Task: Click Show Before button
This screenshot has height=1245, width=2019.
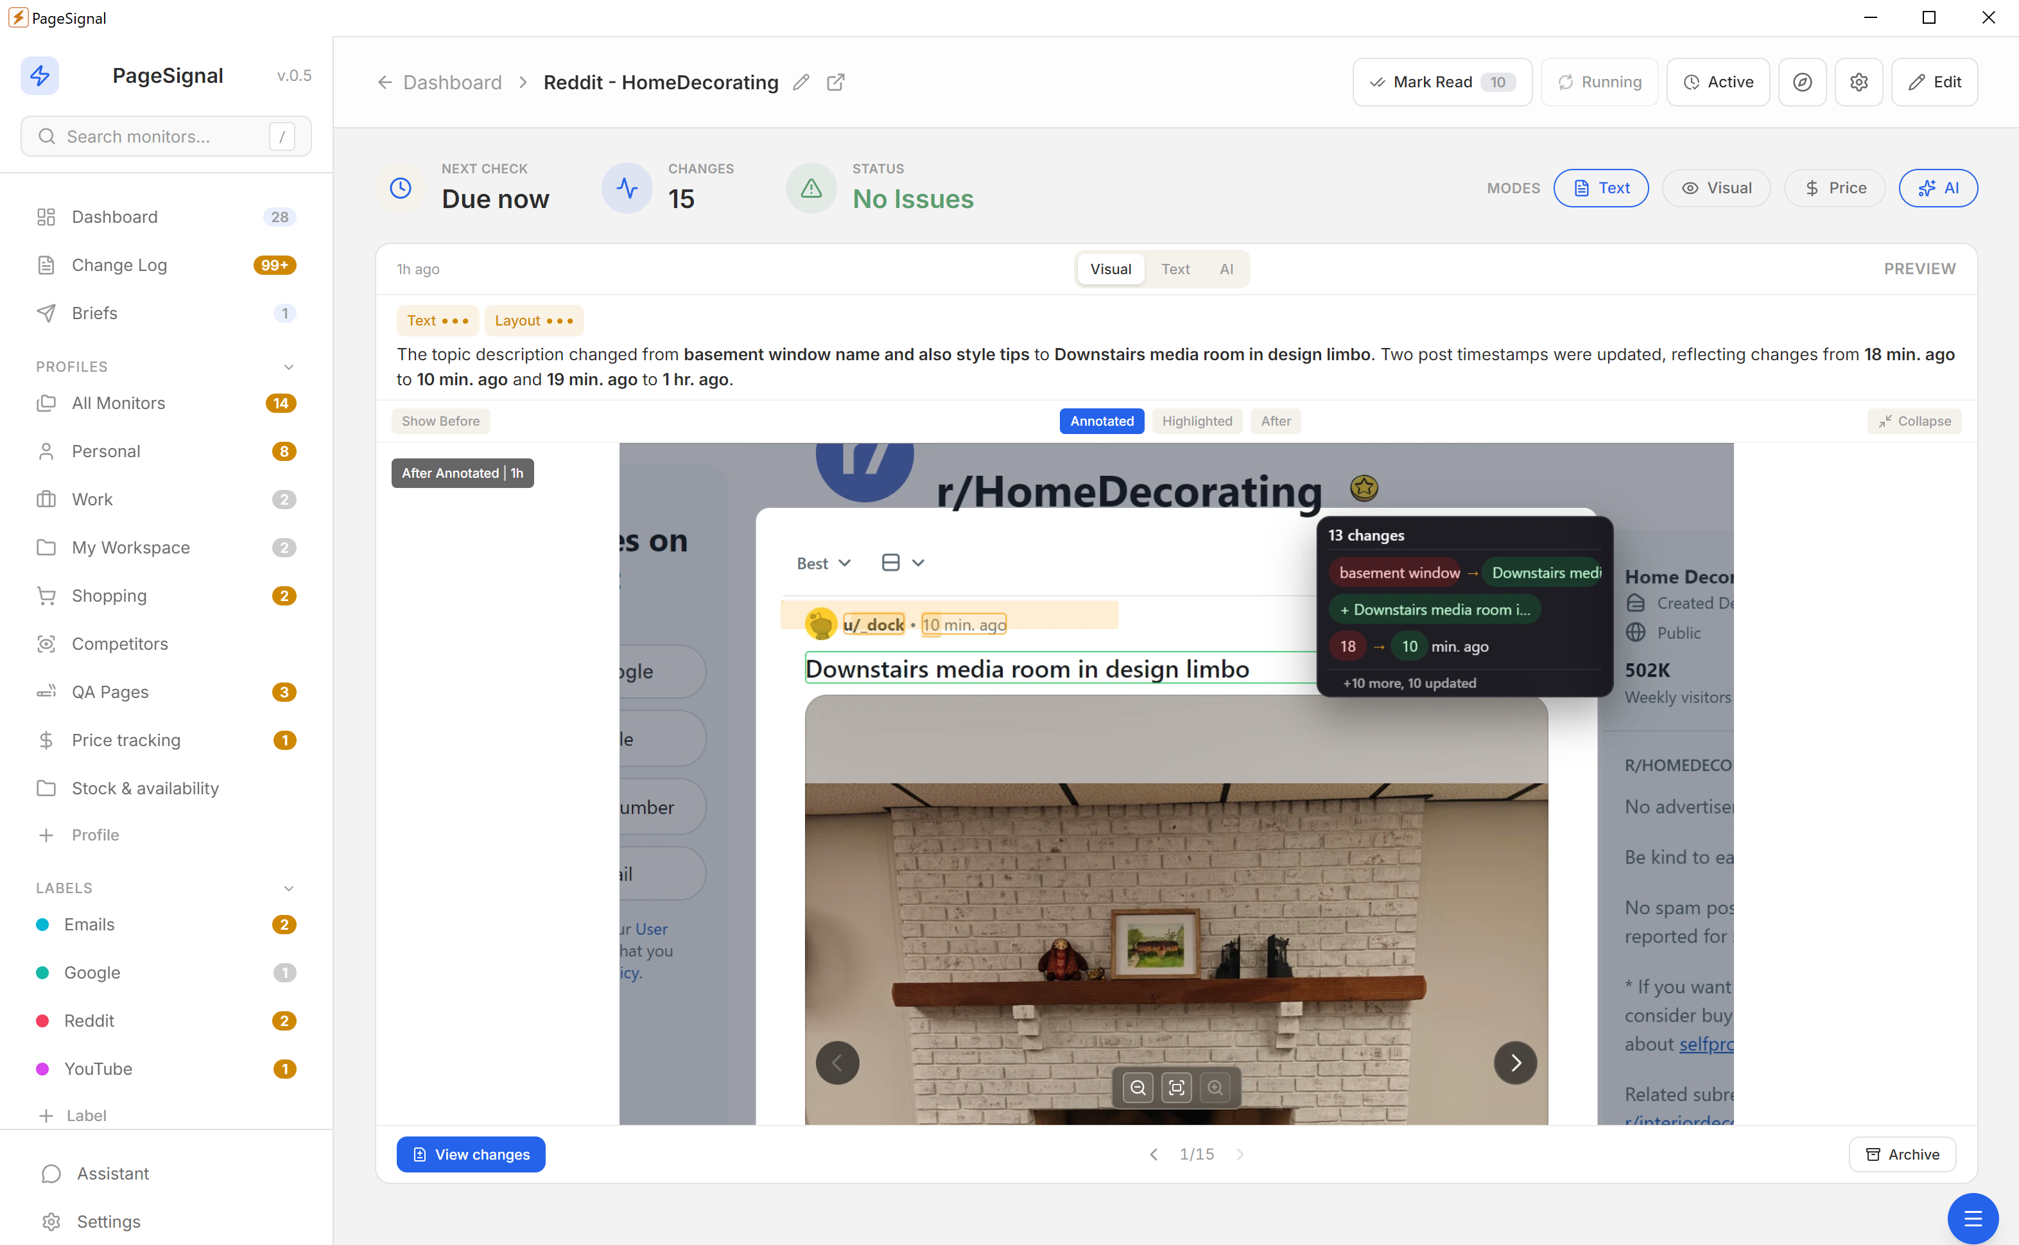Action: click(x=440, y=422)
